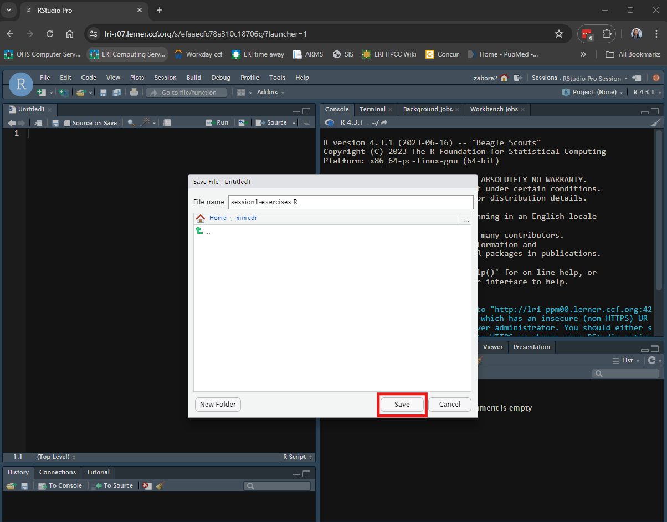
Task: Select the mmedr folder breadcrumb
Action: tap(247, 218)
